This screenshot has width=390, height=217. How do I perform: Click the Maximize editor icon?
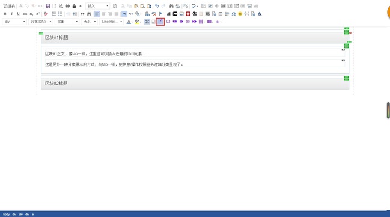pyautogui.click(x=147, y=22)
